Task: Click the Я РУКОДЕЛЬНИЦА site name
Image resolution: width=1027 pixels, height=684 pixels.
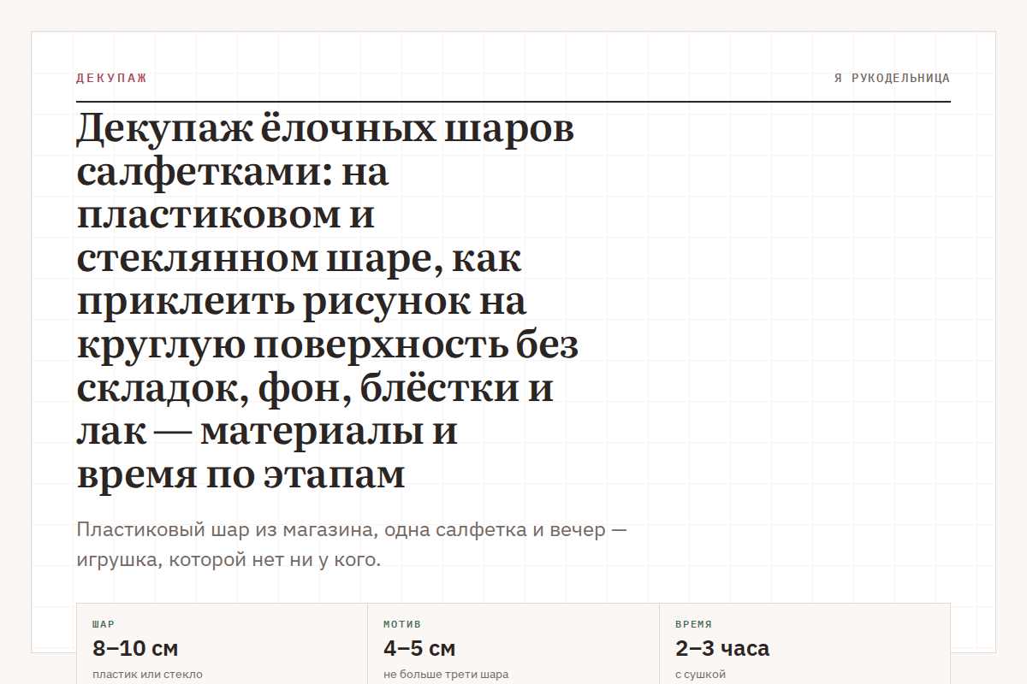Action: (x=892, y=78)
